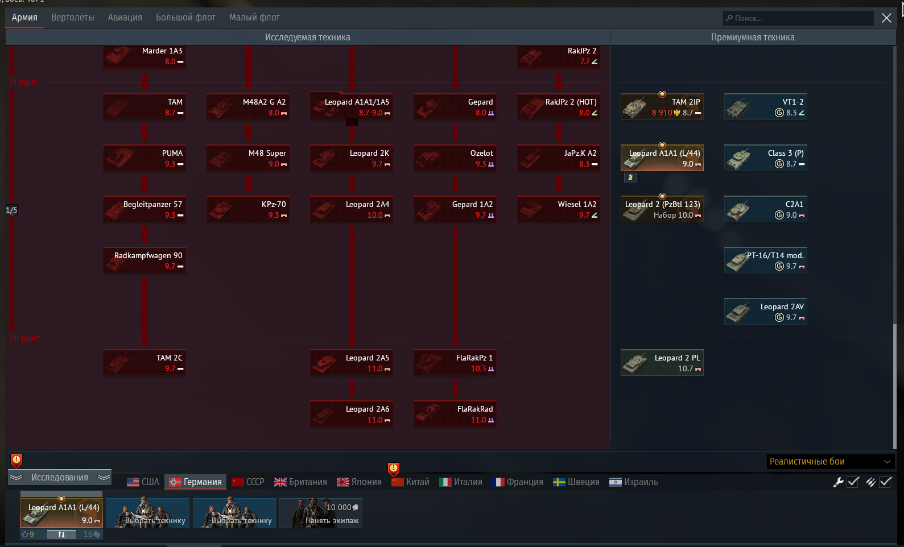
Task: Select the Leopard 2 PL tank
Action: coord(662,363)
